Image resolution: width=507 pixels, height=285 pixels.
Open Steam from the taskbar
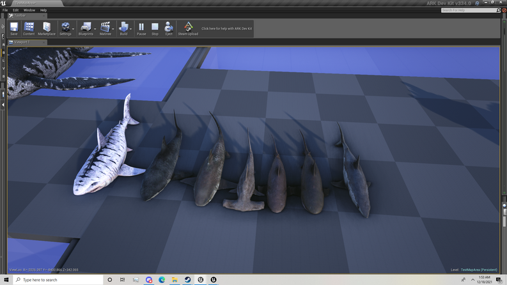click(x=187, y=279)
